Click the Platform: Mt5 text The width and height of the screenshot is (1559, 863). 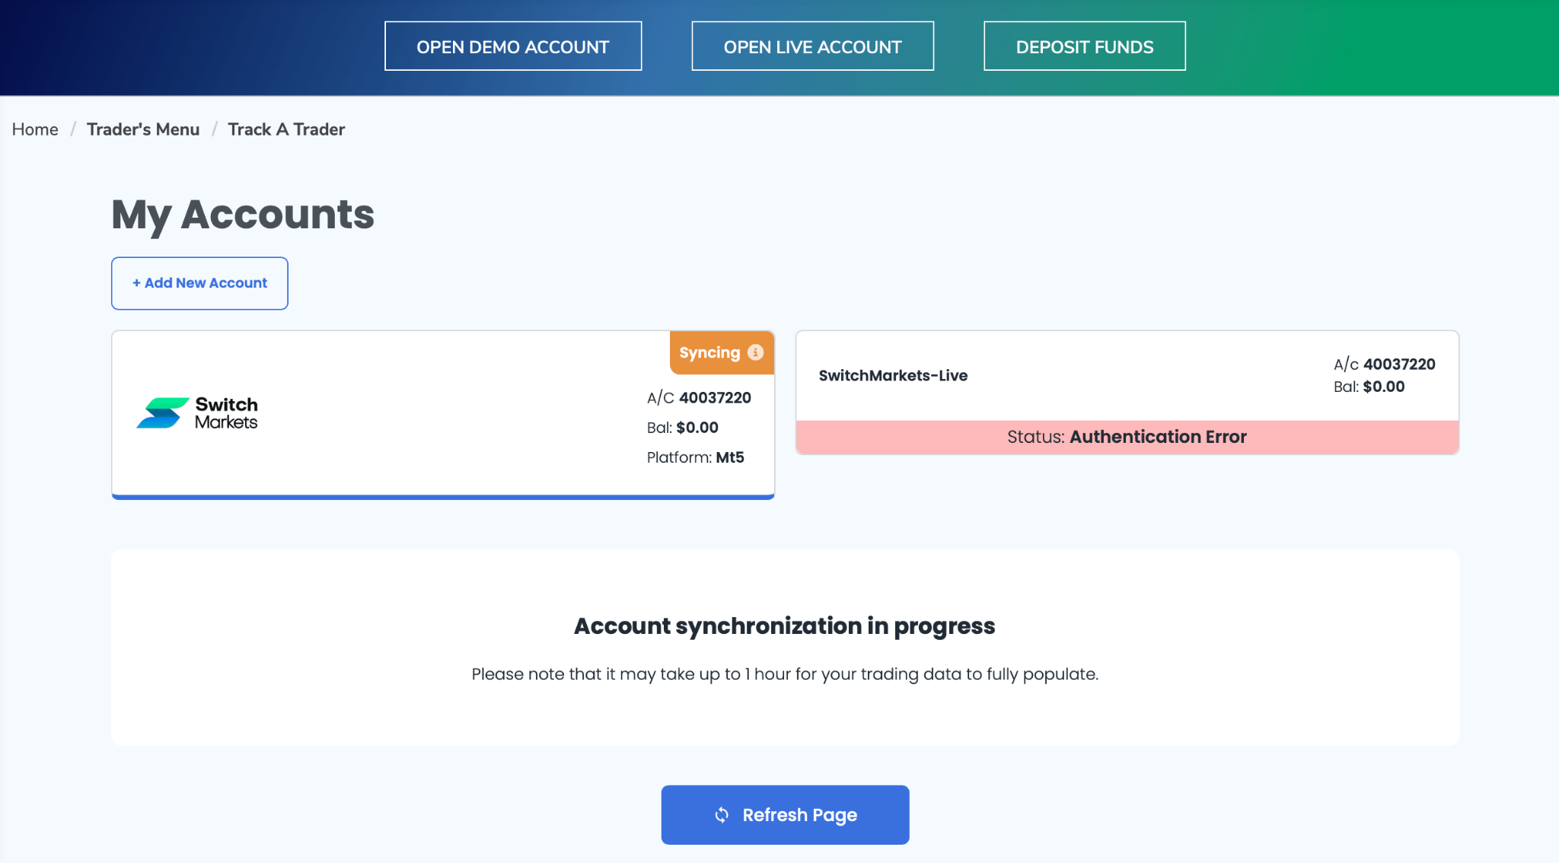tap(695, 457)
